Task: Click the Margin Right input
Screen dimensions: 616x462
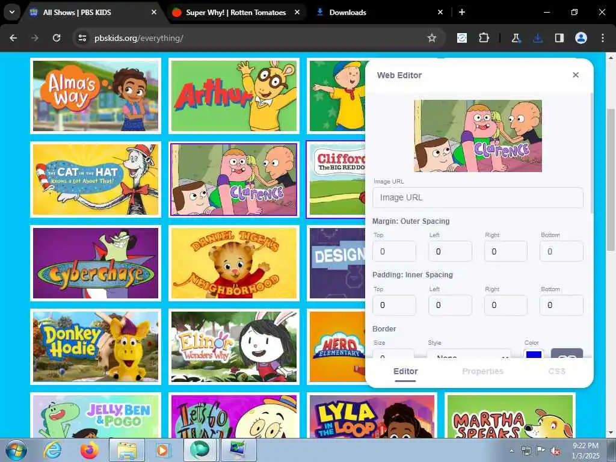Action: (x=505, y=251)
